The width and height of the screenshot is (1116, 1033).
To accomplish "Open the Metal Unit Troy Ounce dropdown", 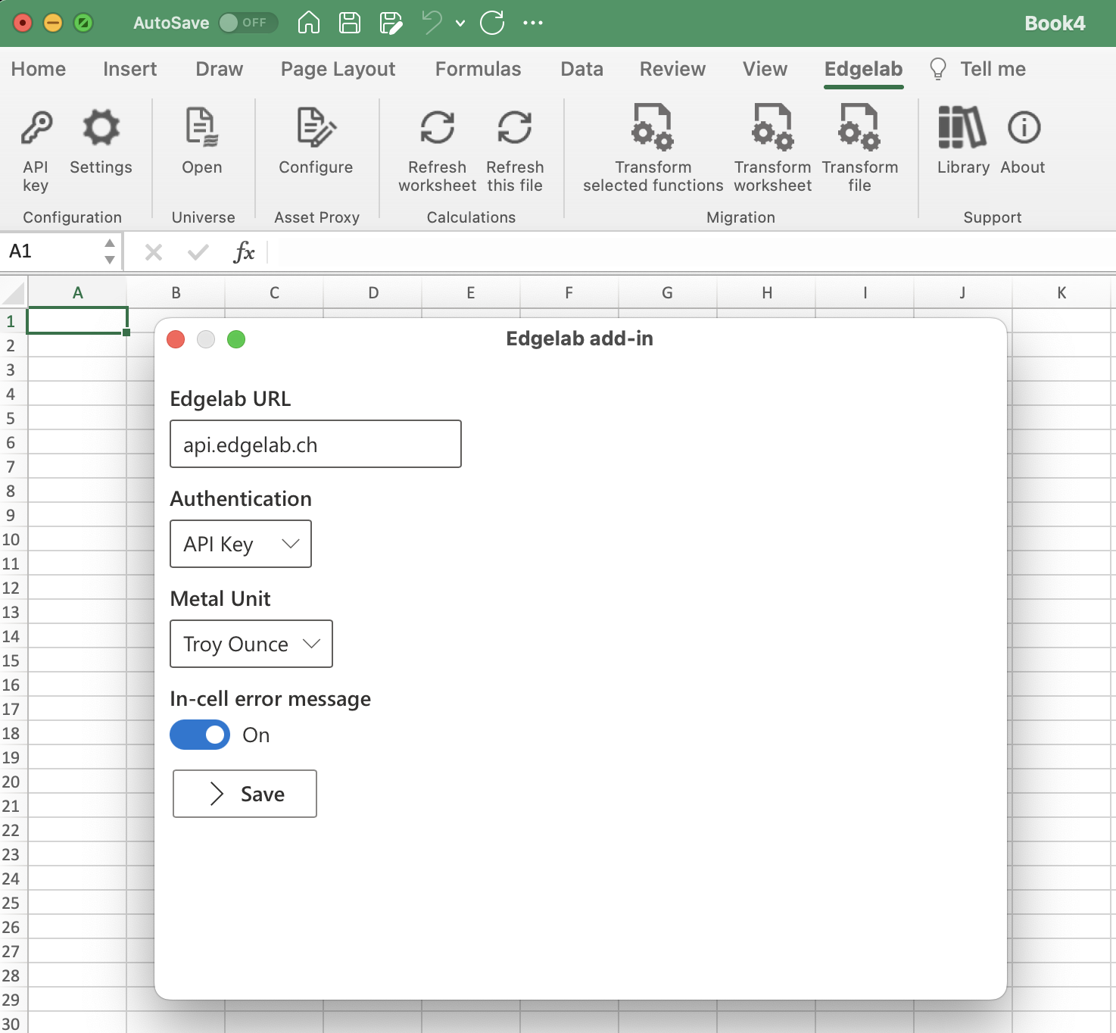I will [x=251, y=644].
